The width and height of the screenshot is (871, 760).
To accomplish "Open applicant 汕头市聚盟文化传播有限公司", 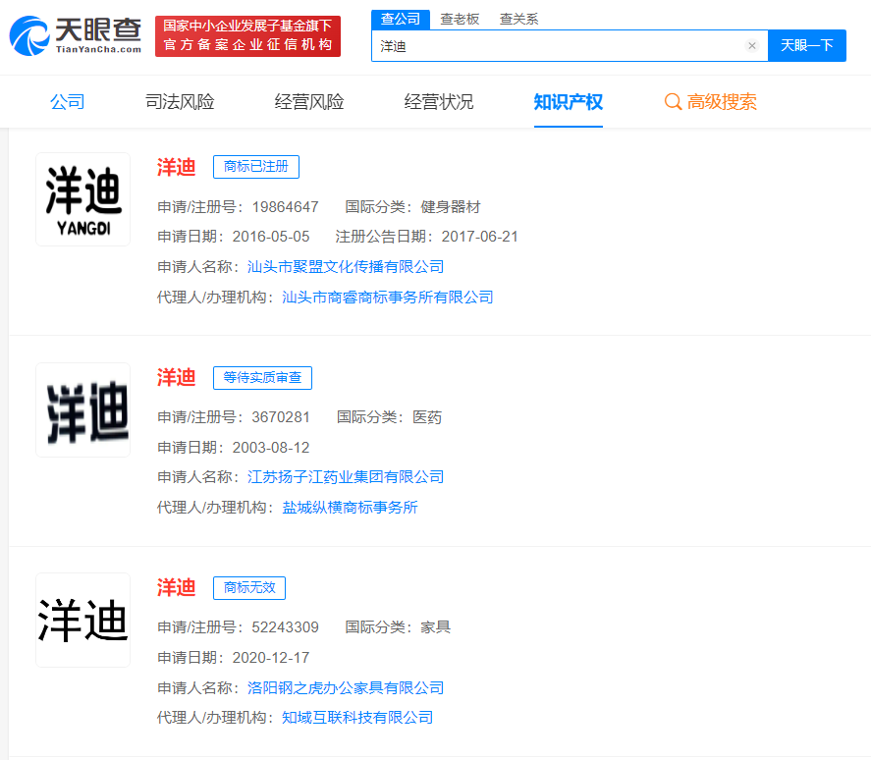I will (346, 267).
